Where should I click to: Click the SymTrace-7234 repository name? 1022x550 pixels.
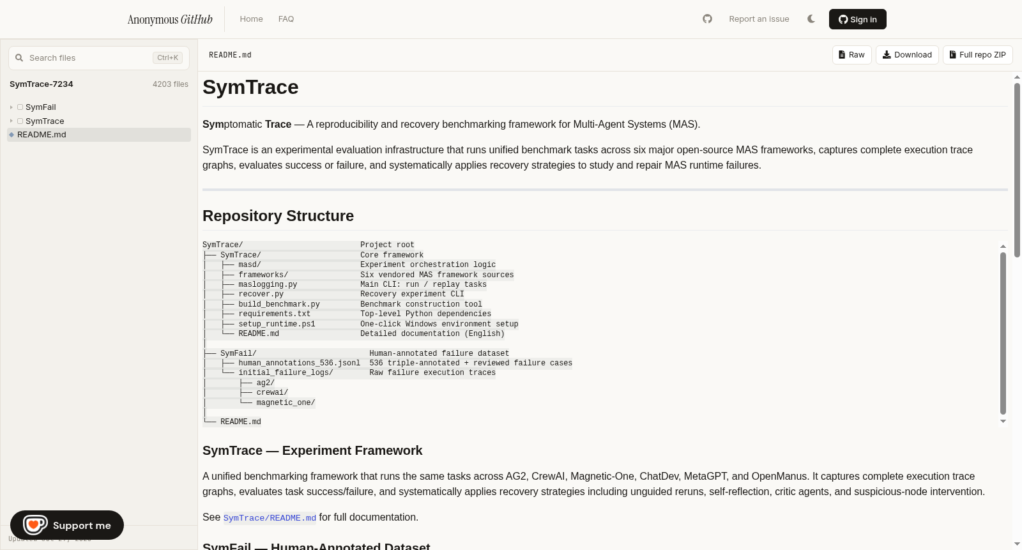click(x=42, y=84)
